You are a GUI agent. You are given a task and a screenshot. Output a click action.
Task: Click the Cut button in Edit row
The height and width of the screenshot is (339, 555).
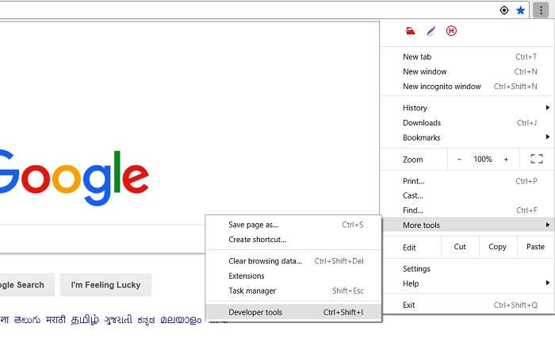[x=460, y=247]
